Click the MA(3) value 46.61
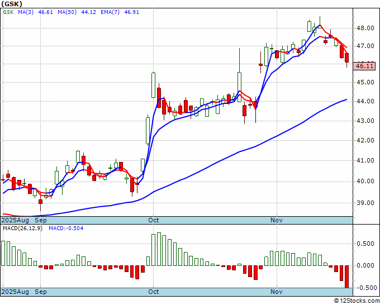 pyautogui.click(x=46, y=12)
